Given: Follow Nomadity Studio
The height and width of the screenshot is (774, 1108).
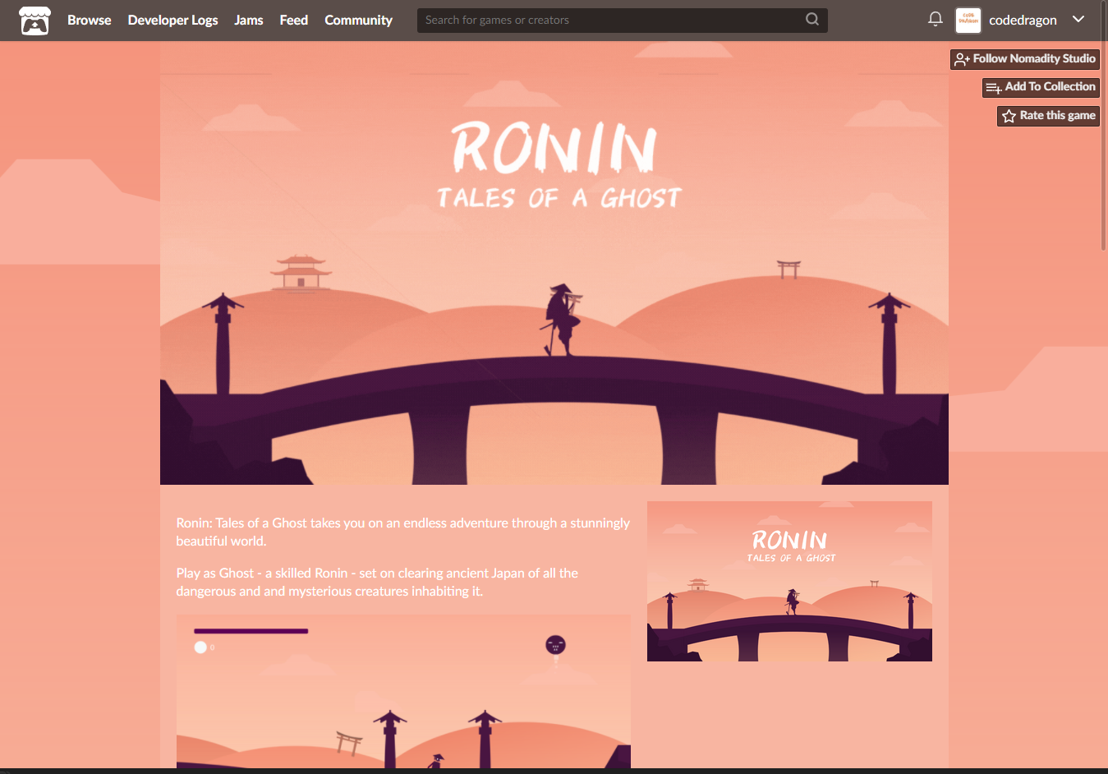Looking at the screenshot, I should [1025, 59].
